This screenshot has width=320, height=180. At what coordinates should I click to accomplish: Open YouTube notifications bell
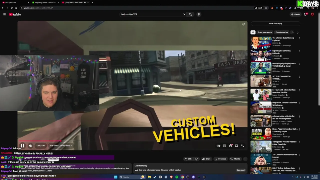(x=305, y=14)
